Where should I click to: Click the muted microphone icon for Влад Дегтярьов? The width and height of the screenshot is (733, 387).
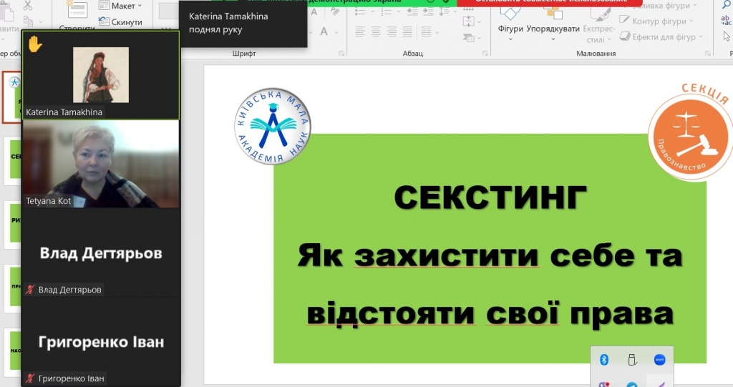tap(30, 290)
